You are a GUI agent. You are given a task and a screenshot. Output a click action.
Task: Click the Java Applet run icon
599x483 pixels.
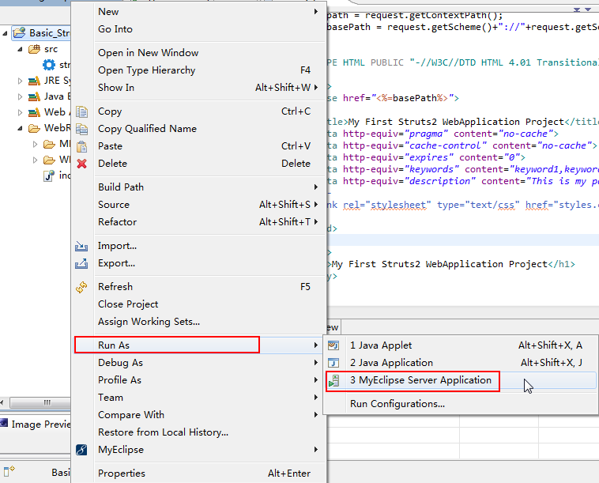click(333, 345)
